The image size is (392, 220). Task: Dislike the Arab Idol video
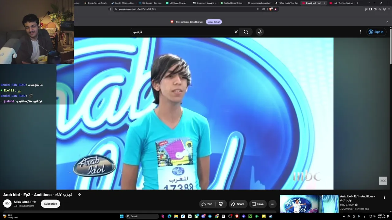pos(221,204)
